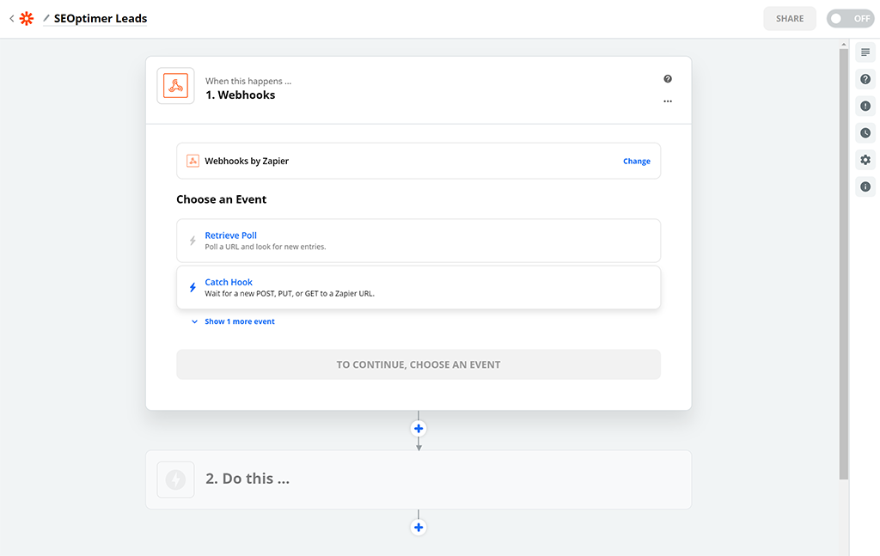Open the sidebar settings gear icon
Image resolution: width=880 pixels, height=556 pixels.
865,160
